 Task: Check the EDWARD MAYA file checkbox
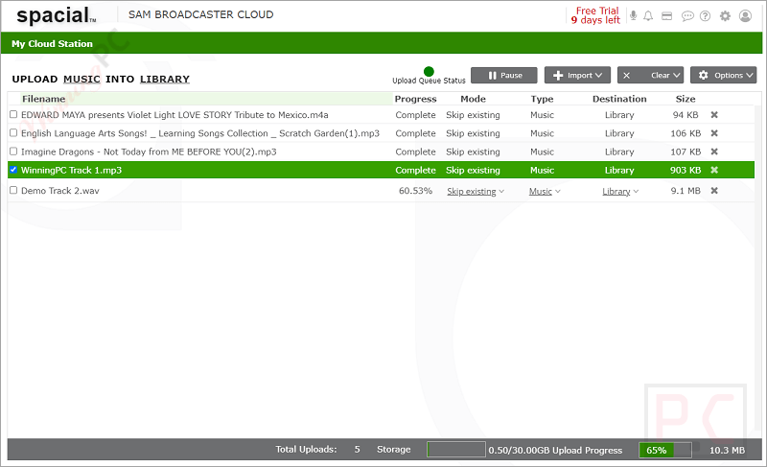13,114
